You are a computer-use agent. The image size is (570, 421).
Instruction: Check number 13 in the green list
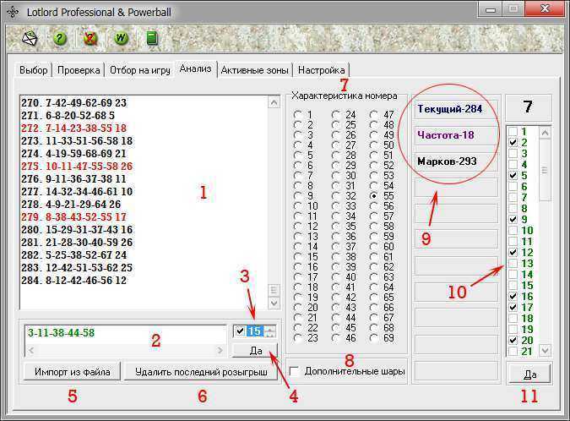pyautogui.click(x=513, y=264)
